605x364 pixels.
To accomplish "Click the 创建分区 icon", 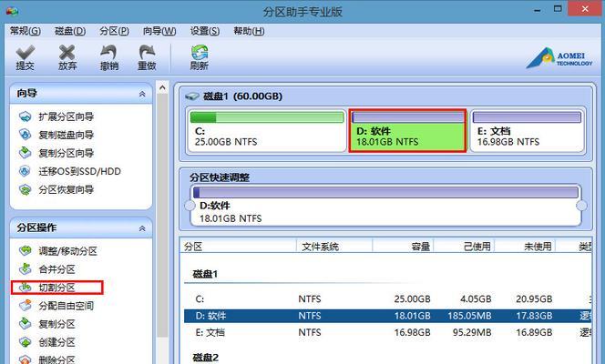I will click(26, 342).
